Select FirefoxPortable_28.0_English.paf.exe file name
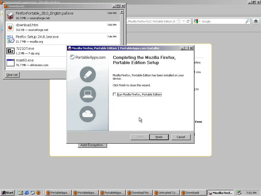Image resolution: width=261 pixels, height=196 pixels. pos(44,13)
